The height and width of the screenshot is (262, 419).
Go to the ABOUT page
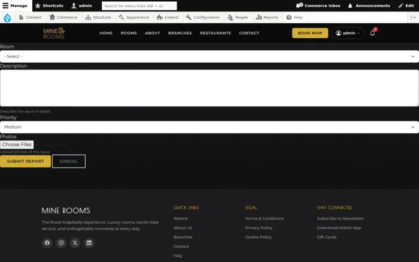coord(152,33)
